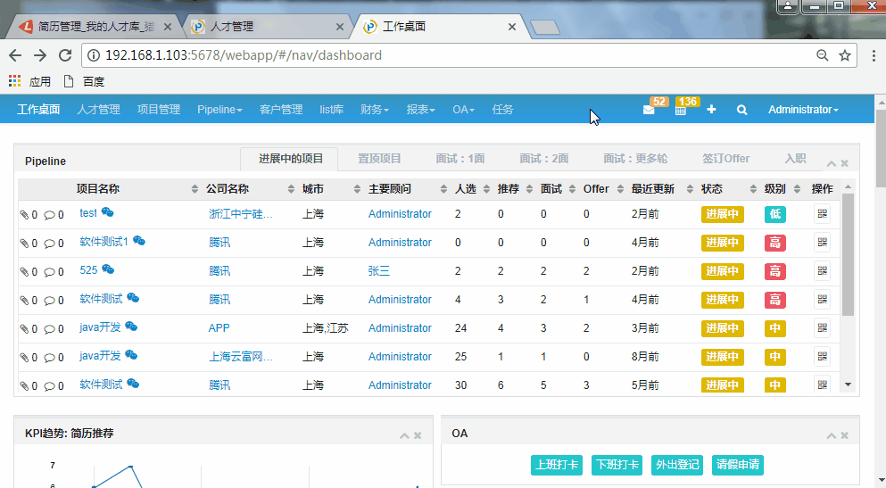Collapse the Pipeline panel with its chevron

click(x=831, y=163)
